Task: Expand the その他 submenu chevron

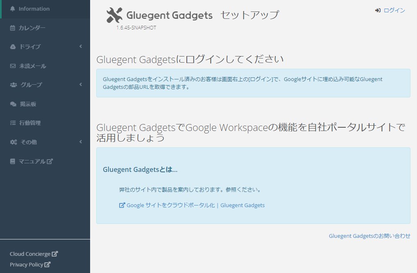Action: (81, 142)
